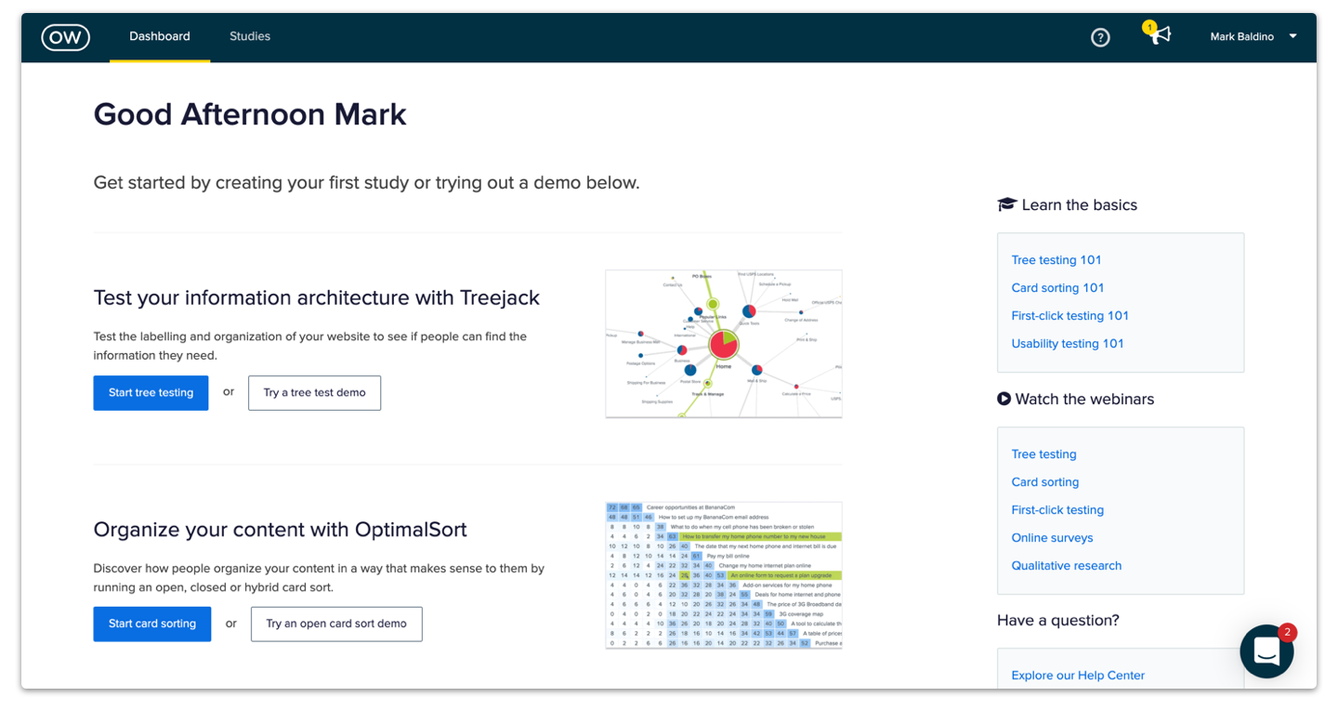The image size is (1338, 710).
Task: Open Tree testing 101 link
Action: 1056,260
